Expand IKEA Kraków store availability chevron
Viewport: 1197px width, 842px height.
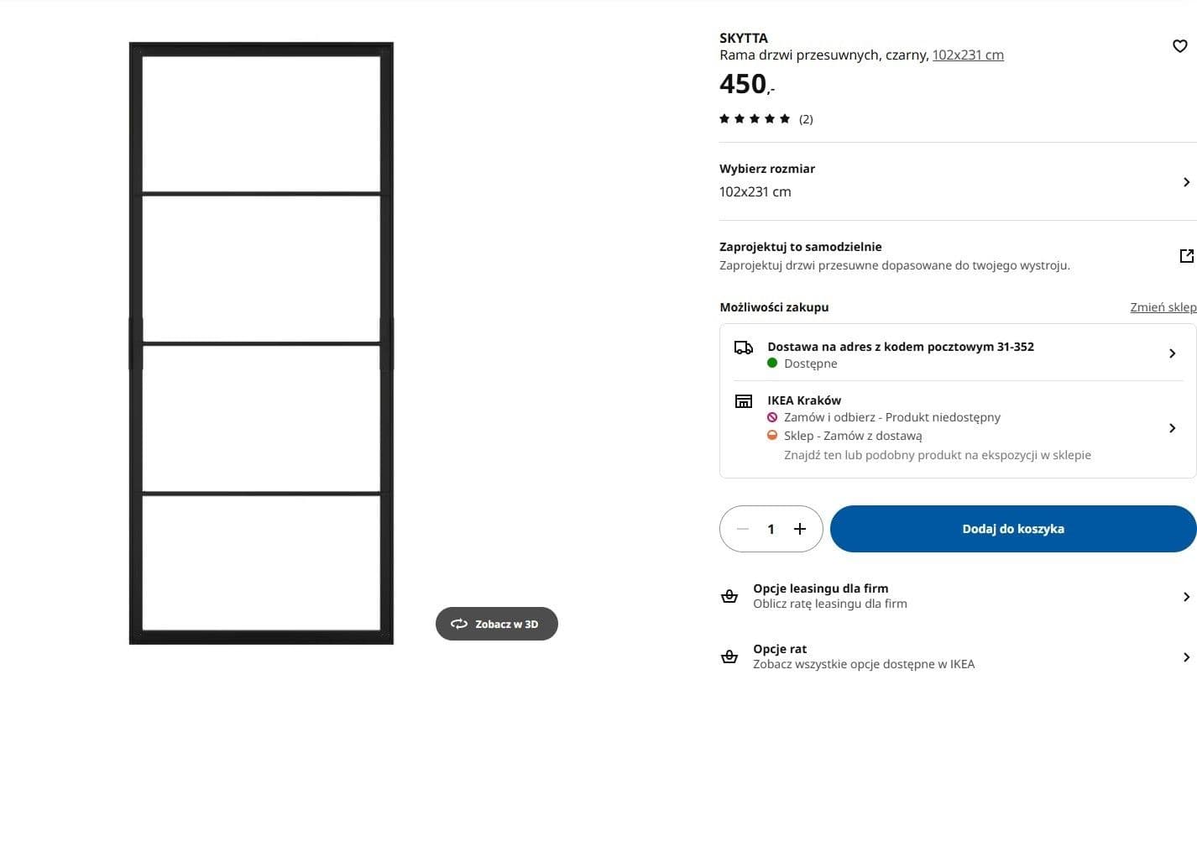(1172, 428)
